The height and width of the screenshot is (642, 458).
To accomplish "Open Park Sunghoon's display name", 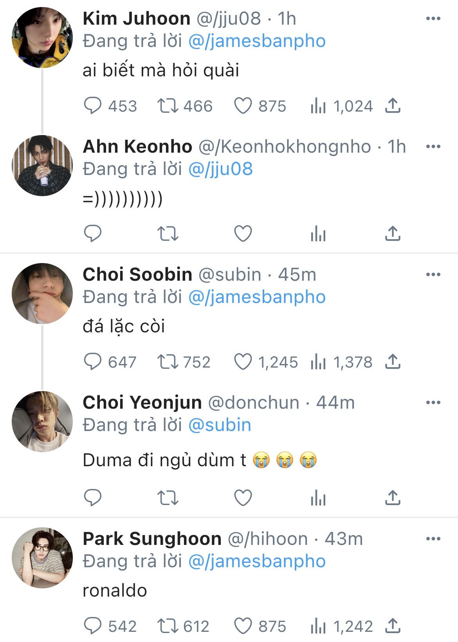I will click(152, 539).
